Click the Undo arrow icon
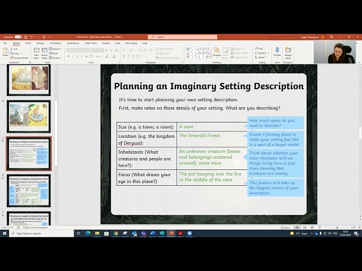 point(31,37)
